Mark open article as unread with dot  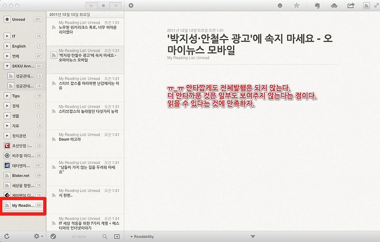pyautogui.click(x=280, y=5)
